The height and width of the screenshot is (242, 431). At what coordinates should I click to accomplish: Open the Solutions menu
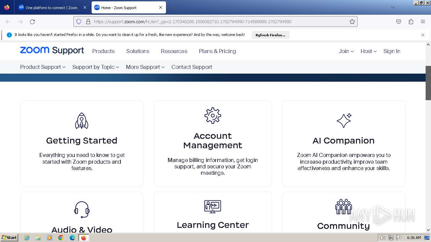pos(138,51)
